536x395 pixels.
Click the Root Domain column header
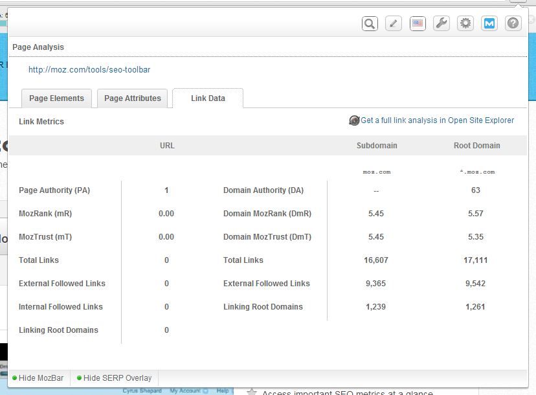[x=476, y=146]
